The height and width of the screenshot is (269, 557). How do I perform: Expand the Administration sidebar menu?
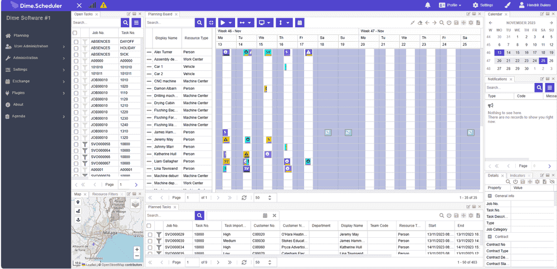click(36, 58)
